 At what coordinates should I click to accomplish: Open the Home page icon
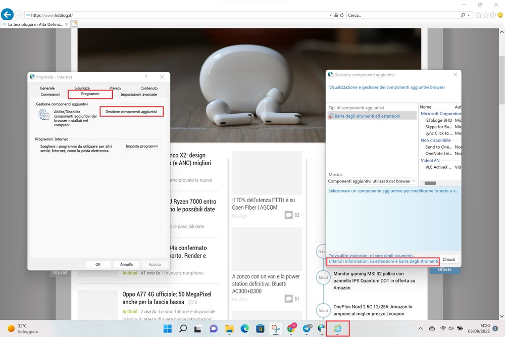pos(478,15)
